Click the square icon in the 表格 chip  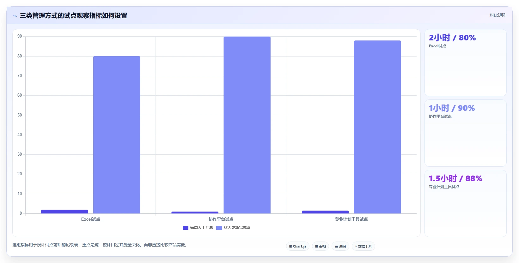pos(316,247)
